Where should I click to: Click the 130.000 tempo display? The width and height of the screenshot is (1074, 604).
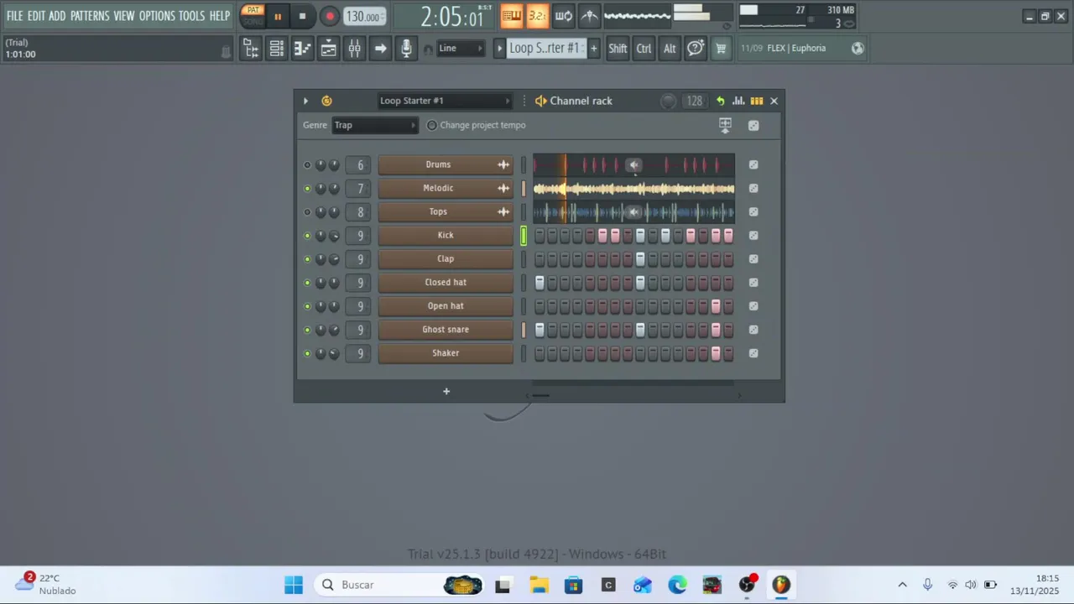[x=365, y=16]
